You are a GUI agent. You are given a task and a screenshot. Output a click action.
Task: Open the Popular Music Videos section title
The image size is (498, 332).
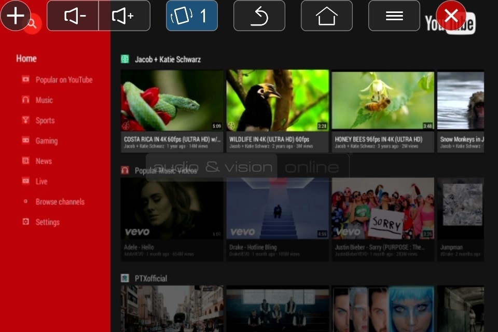[166, 171]
